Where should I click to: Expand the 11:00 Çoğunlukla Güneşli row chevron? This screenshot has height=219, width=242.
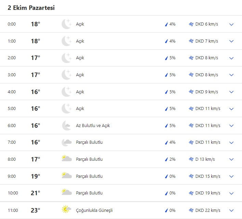click(x=231, y=210)
